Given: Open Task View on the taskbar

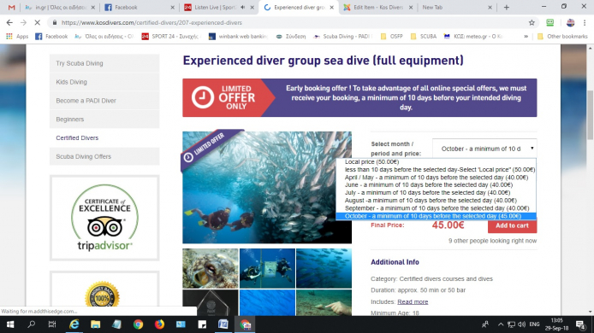Looking at the screenshot, I should tap(52, 324).
